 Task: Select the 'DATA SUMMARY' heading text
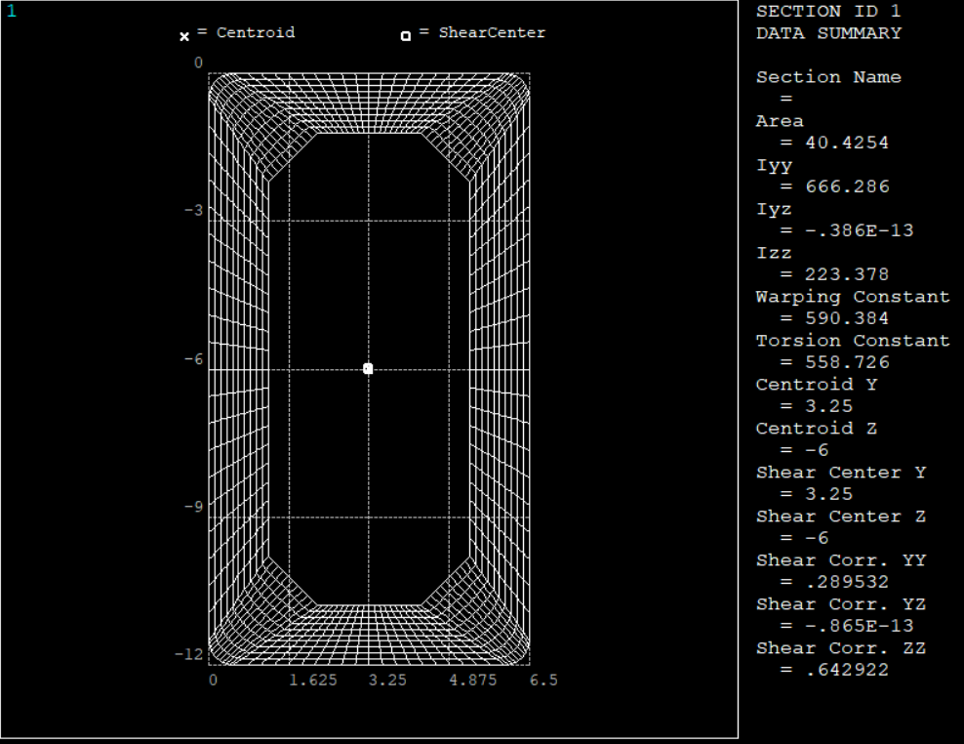tap(828, 33)
